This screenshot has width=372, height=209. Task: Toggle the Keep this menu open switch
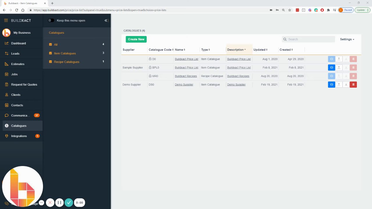click(x=51, y=20)
